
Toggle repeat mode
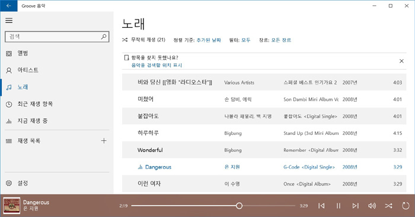pyautogui.click(x=406, y=206)
